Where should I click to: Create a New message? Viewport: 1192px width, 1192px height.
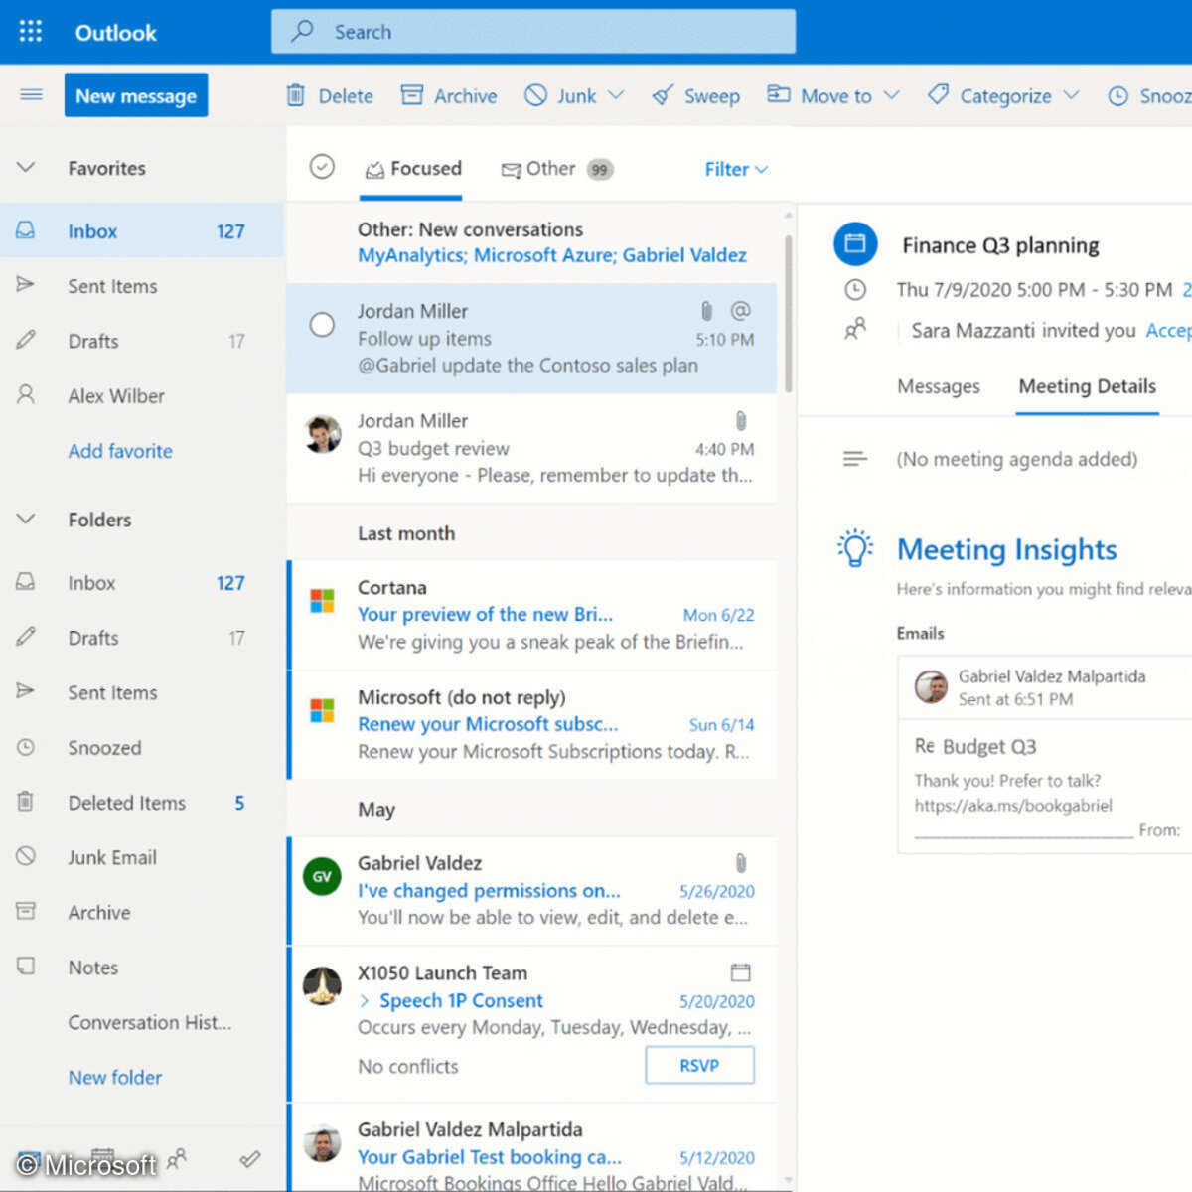pos(135,95)
